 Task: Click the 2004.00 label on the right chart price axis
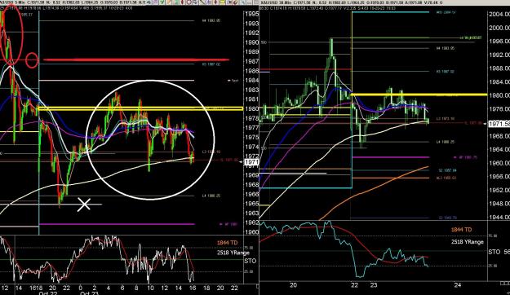[499, 15]
